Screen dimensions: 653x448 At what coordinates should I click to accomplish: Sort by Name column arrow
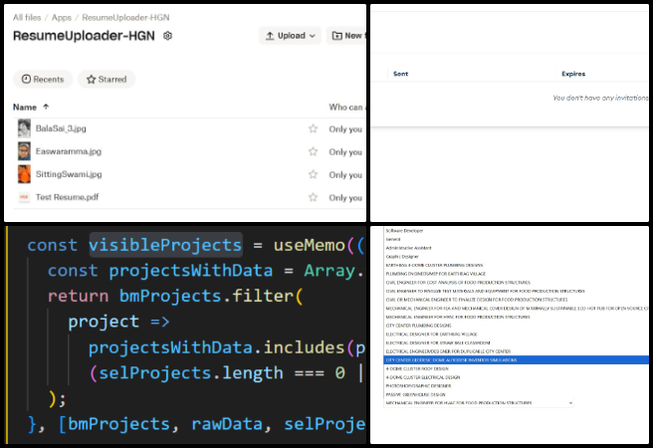point(46,107)
